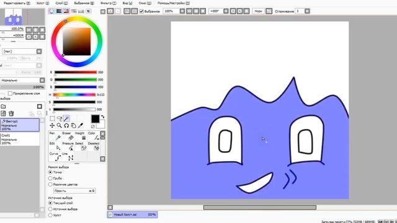
Task: Select the Weight tool
Action: pyautogui.click(x=81, y=136)
